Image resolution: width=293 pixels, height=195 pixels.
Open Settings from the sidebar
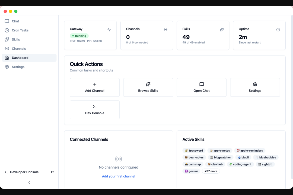(x=18, y=67)
